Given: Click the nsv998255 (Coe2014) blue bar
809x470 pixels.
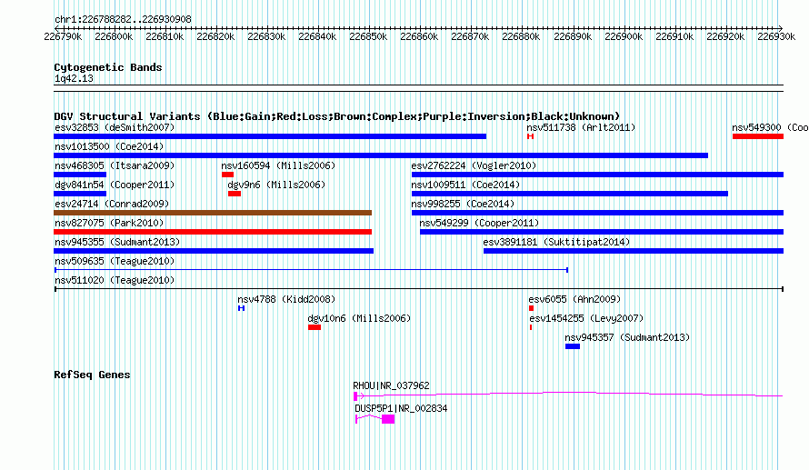Looking at the screenshot, I should (597, 213).
